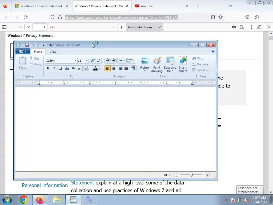The width and height of the screenshot is (273, 205).
Task: Click Select all in Editing group
Action: 201,70
